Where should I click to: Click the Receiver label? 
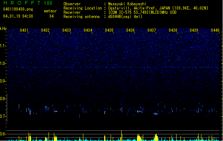click(x=72, y=12)
